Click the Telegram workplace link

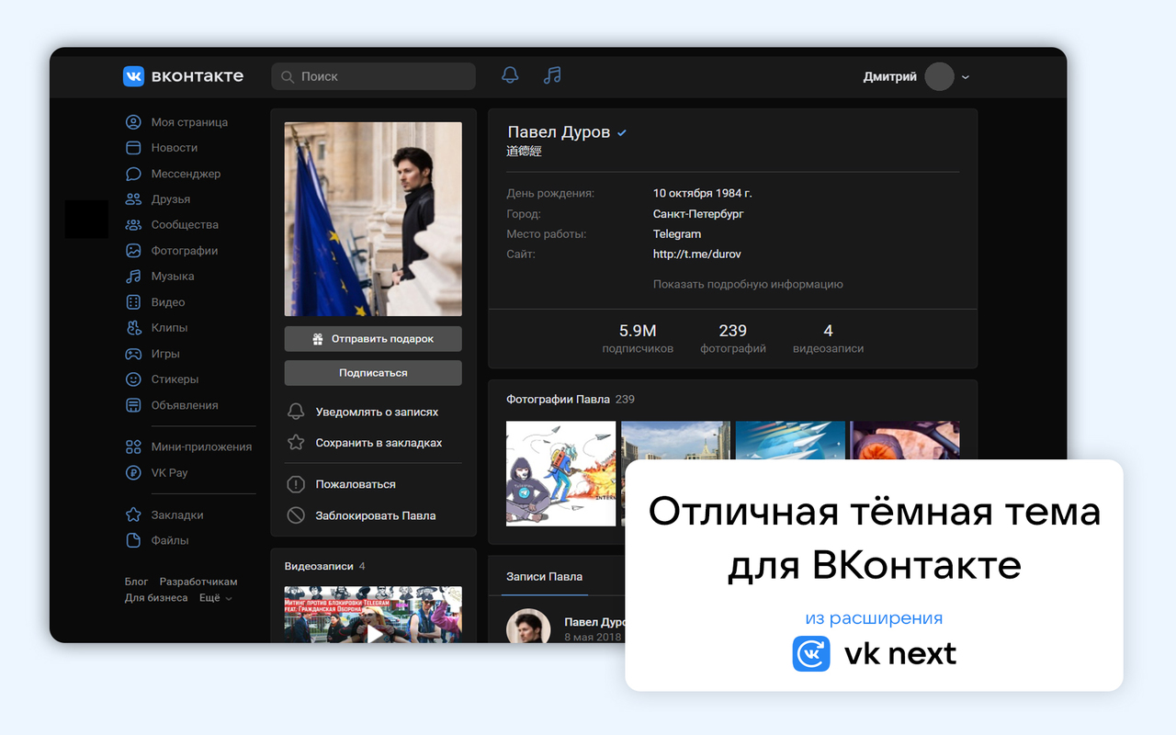pos(677,234)
